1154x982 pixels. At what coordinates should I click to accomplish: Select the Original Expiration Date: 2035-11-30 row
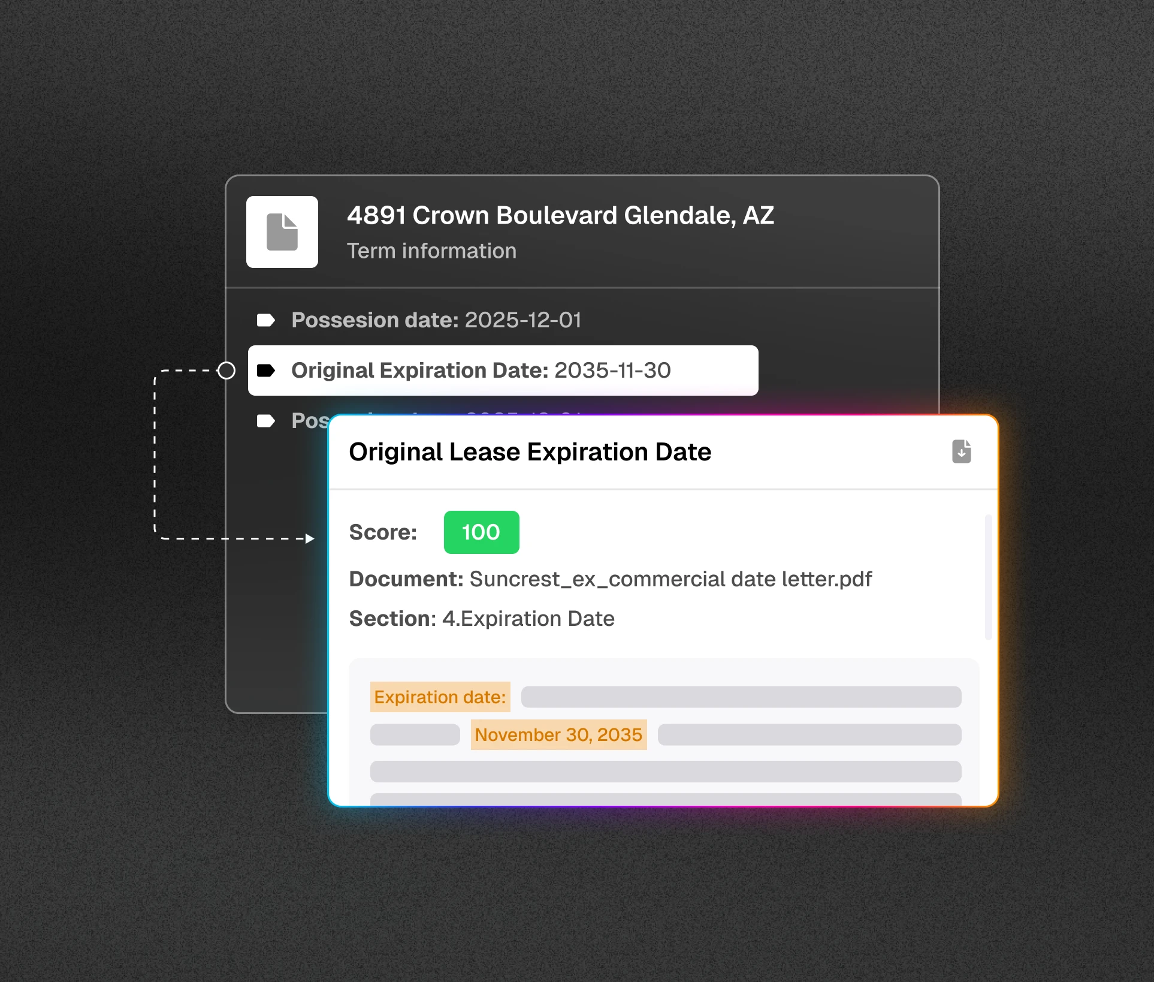tap(503, 370)
